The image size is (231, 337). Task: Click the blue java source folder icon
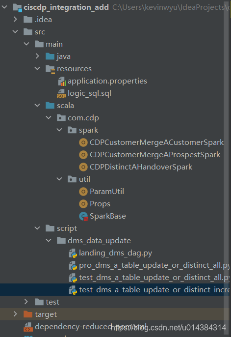coord(50,56)
